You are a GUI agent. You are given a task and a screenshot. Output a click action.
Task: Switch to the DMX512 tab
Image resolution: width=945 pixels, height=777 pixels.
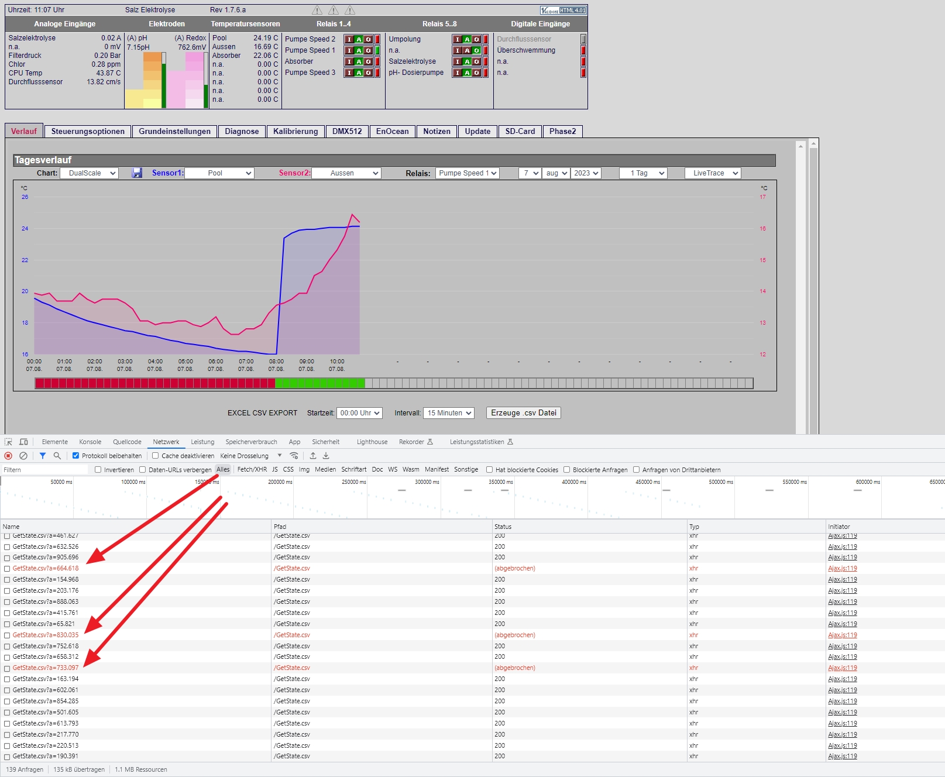(x=348, y=132)
